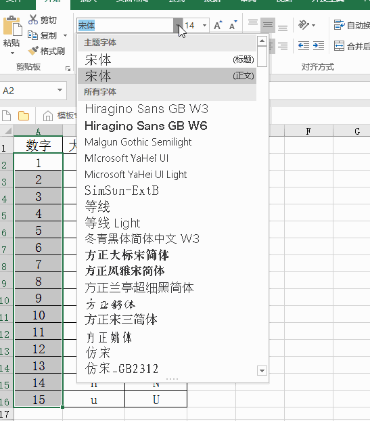
Task: Select 仿宋_GB2312 font
Action: click(x=167, y=369)
